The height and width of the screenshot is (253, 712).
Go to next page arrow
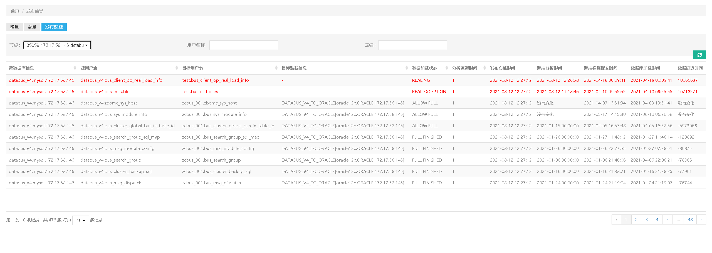(701, 220)
